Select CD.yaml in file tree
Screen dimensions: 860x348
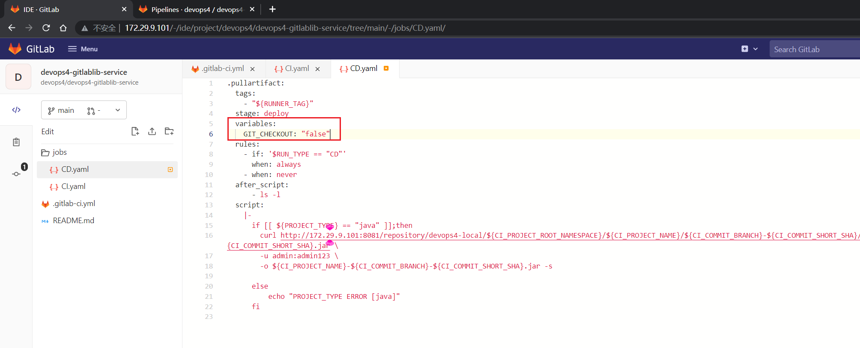click(107, 169)
